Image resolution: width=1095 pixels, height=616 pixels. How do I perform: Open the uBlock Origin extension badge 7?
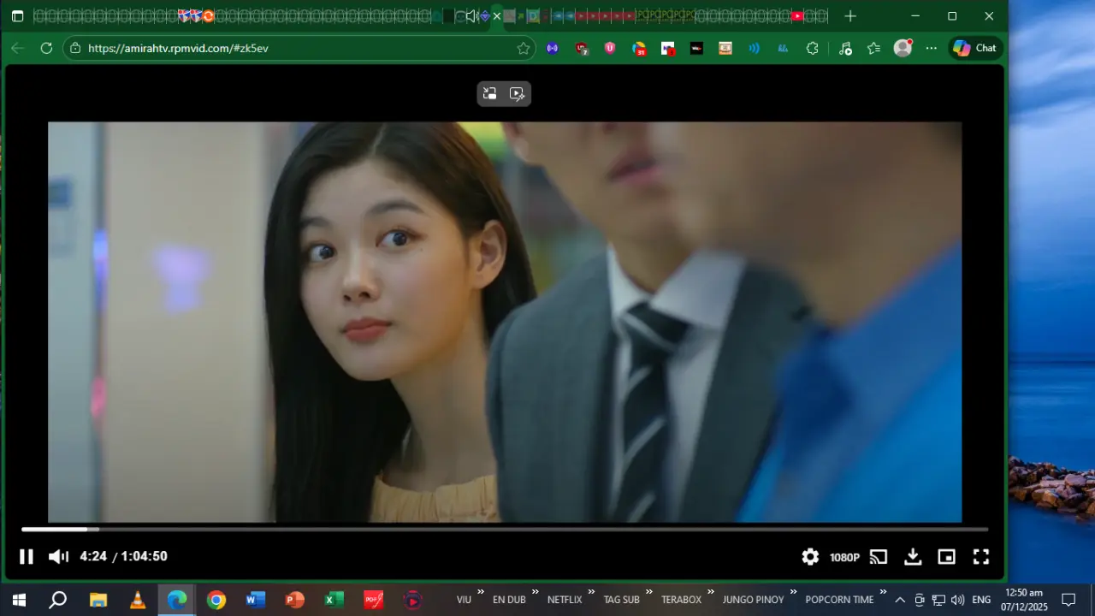(x=582, y=49)
